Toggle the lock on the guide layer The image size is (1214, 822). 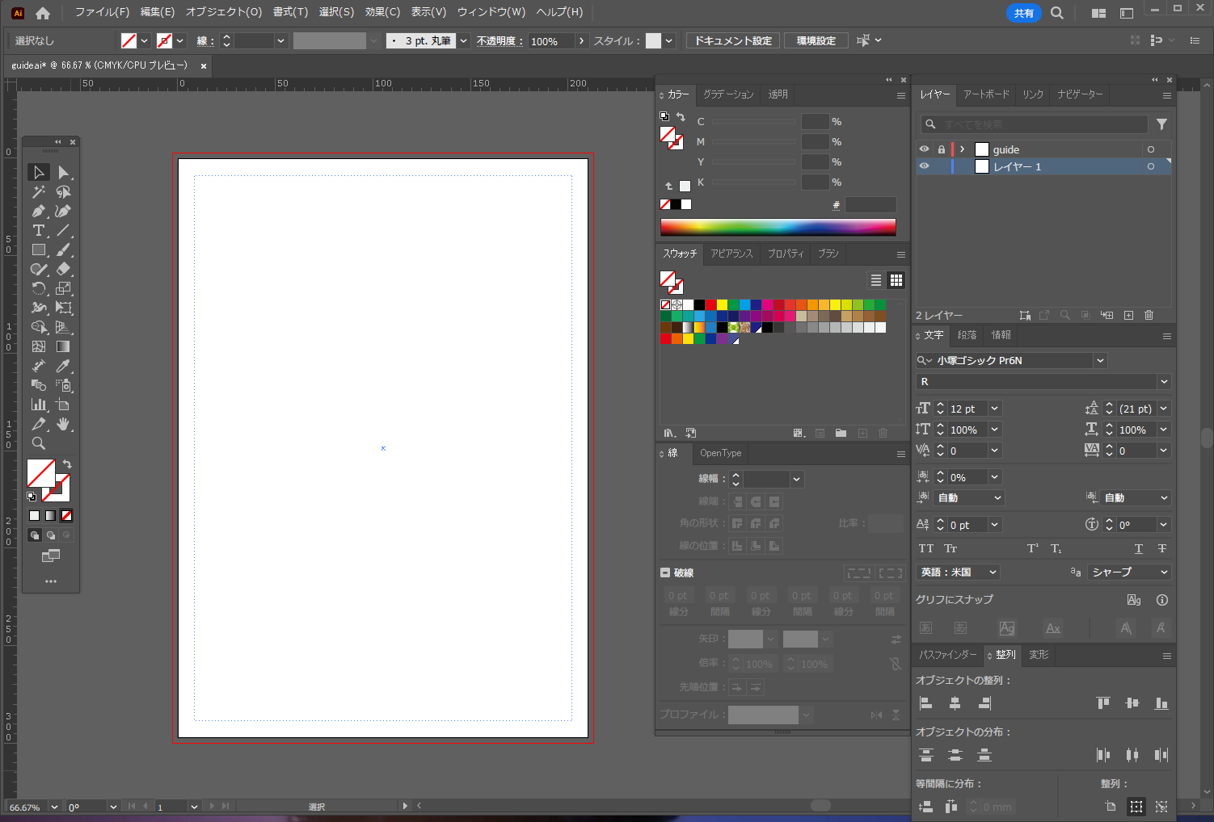pos(942,149)
